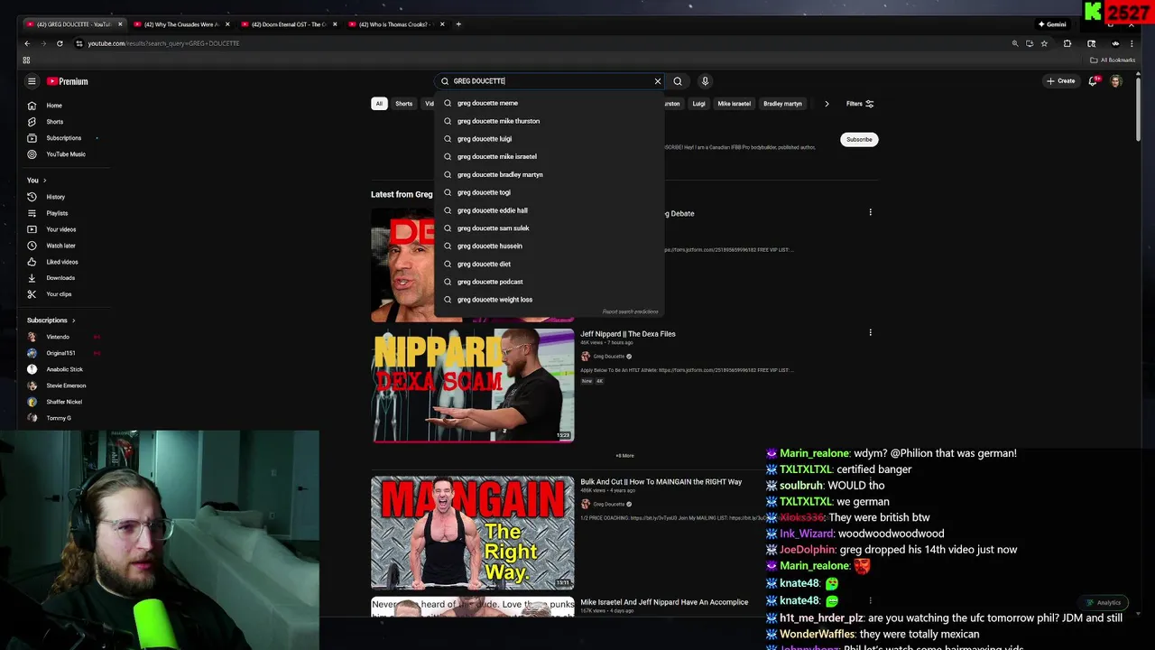Image resolution: width=1155 pixels, height=650 pixels.
Task: Select suggestion 'greg doucette luigi'
Action: [x=549, y=139]
